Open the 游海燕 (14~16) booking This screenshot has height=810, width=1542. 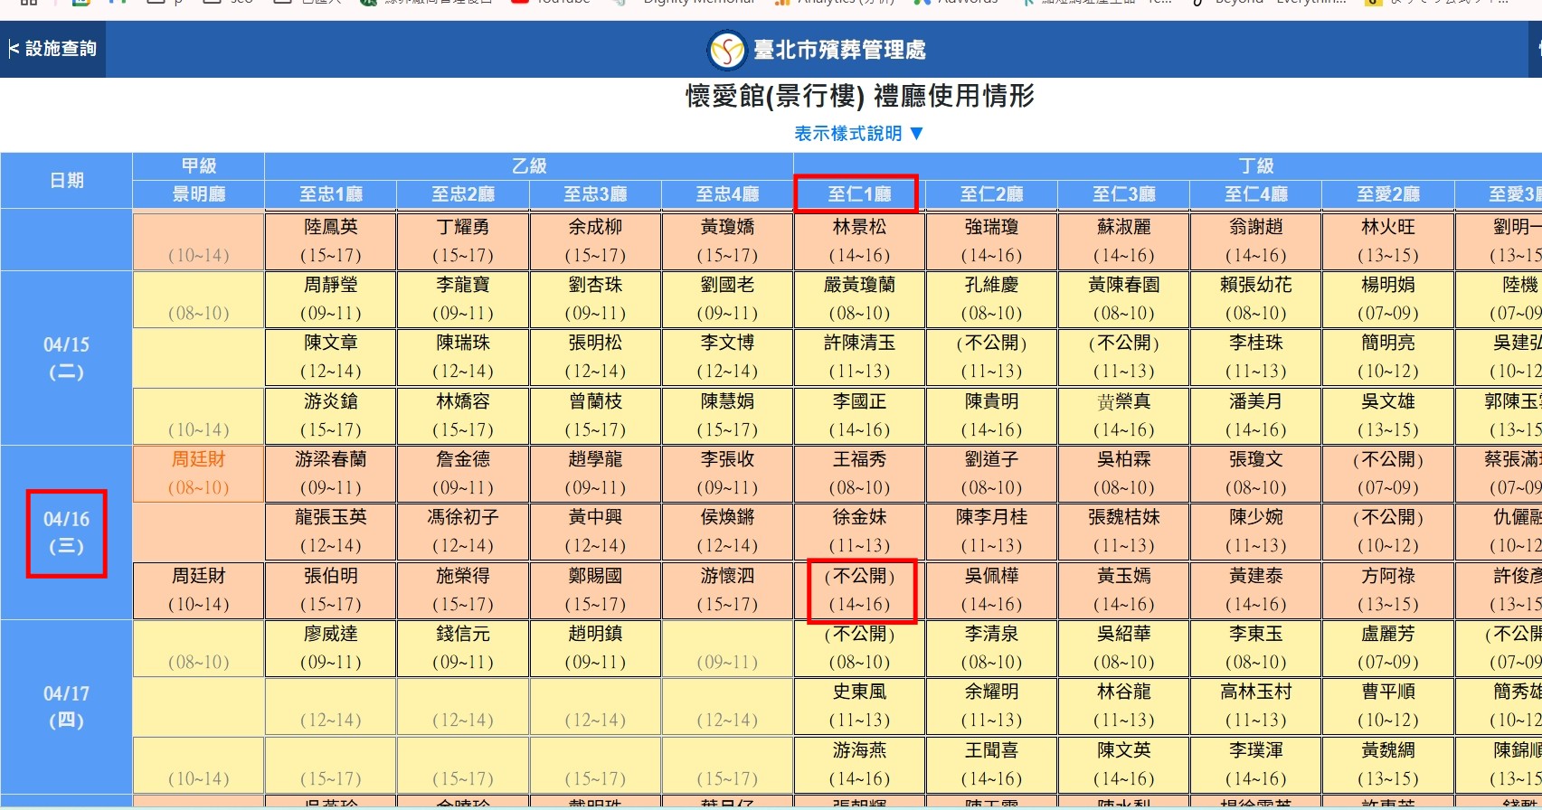tap(859, 765)
